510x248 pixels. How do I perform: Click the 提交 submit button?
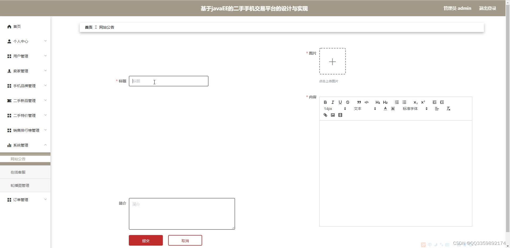pyautogui.click(x=146, y=240)
